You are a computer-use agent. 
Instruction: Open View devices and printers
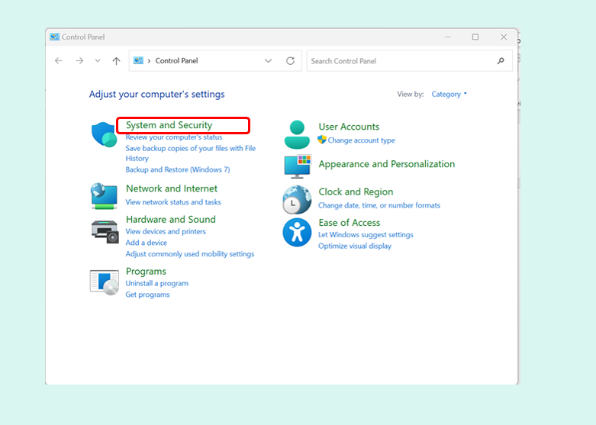[166, 231]
